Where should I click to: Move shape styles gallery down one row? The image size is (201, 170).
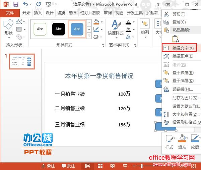(x=89, y=30)
